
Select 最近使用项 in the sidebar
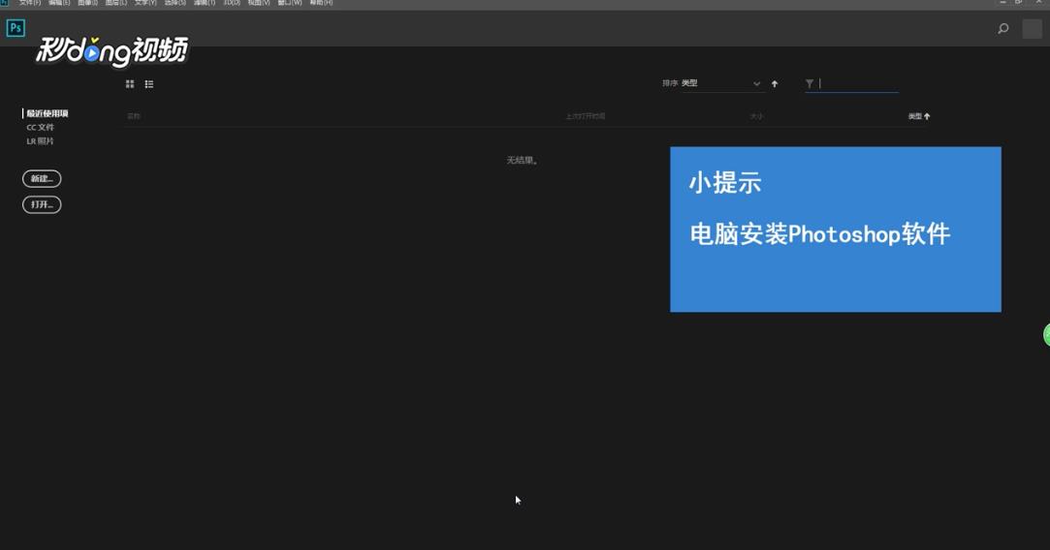coord(47,113)
